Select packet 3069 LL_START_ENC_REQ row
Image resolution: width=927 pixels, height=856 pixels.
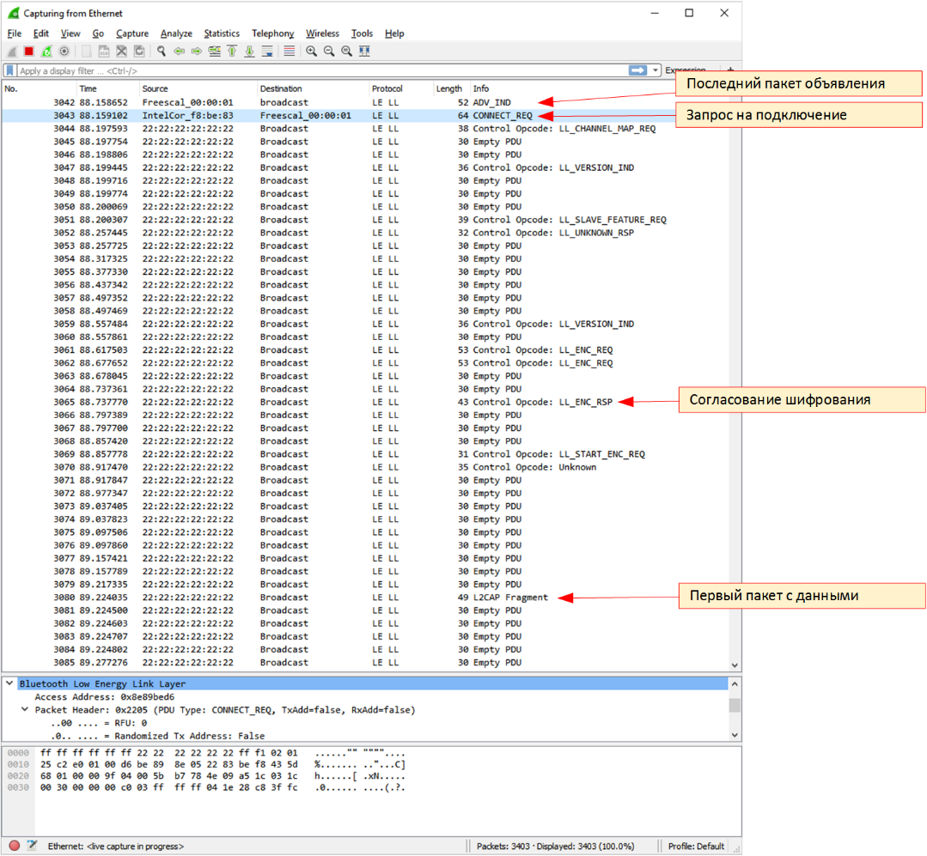(x=365, y=453)
